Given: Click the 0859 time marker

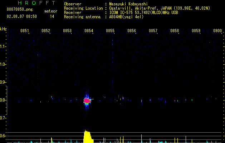Looking at the screenshot, I should coord(196,31).
